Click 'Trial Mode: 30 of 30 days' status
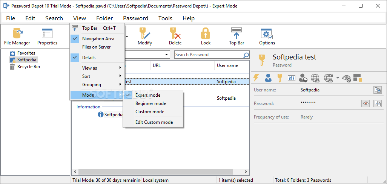The width and height of the screenshot is (387, 184). pos(106,180)
